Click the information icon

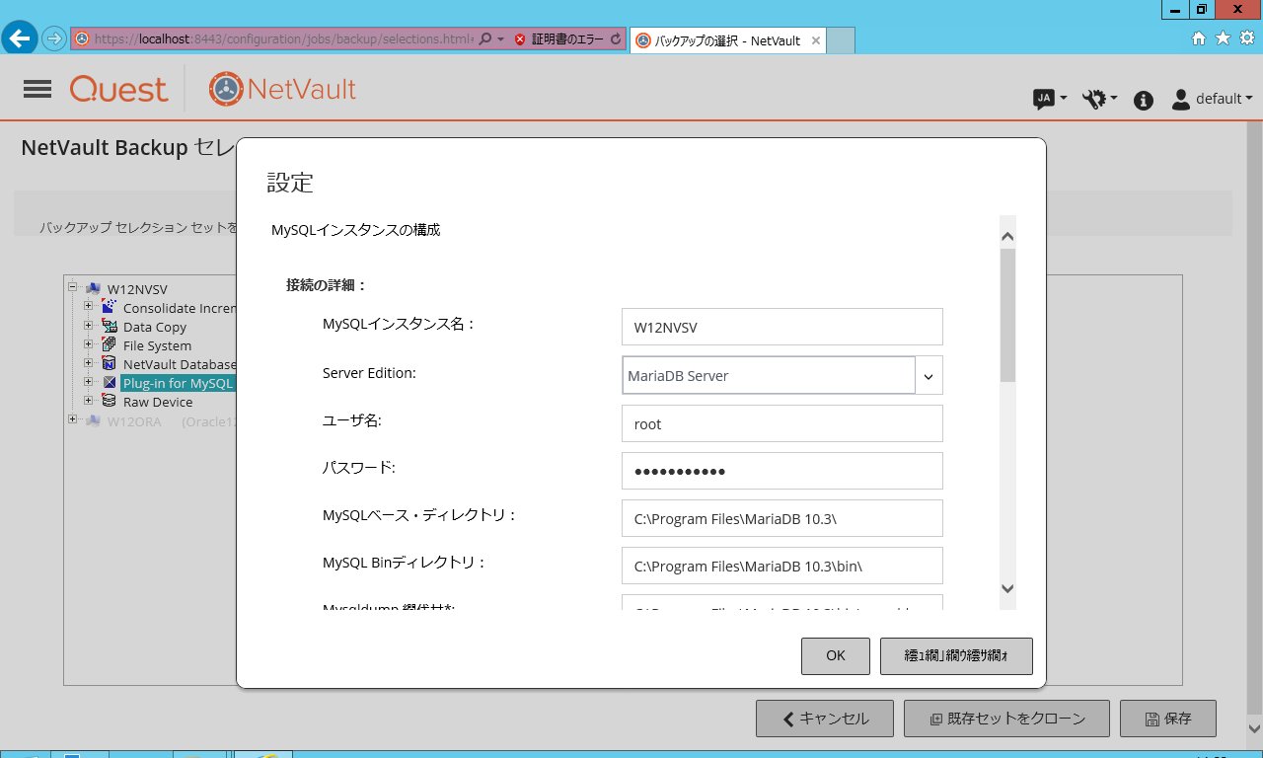[1144, 100]
